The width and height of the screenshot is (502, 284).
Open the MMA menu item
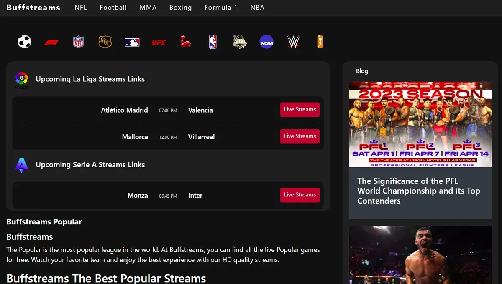(x=148, y=8)
